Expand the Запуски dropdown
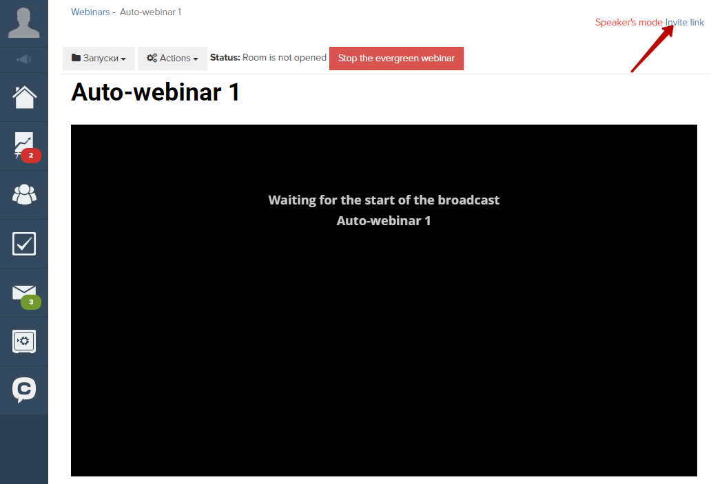The width and height of the screenshot is (711, 484). (x=99, y=59)
